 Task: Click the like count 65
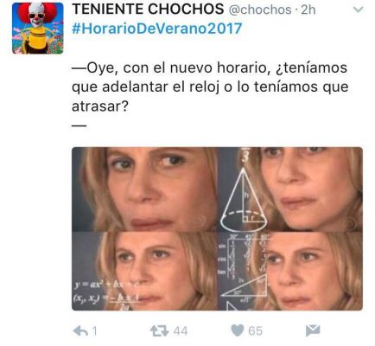(255, 331)
